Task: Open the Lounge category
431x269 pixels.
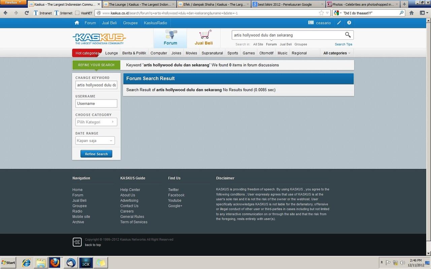Action: [111, 53]
